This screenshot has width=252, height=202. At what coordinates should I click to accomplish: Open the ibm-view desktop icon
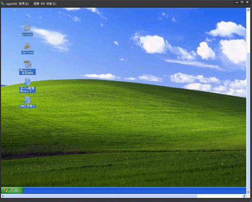click(27, 48)
